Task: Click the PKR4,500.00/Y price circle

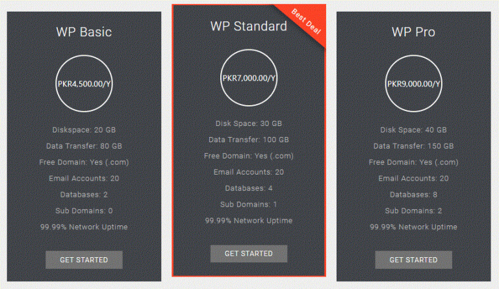Action: pyautogui.click(x=84, y=84)
